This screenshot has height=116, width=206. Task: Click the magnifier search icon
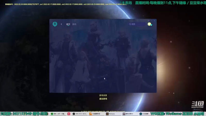tap(130, 24)
